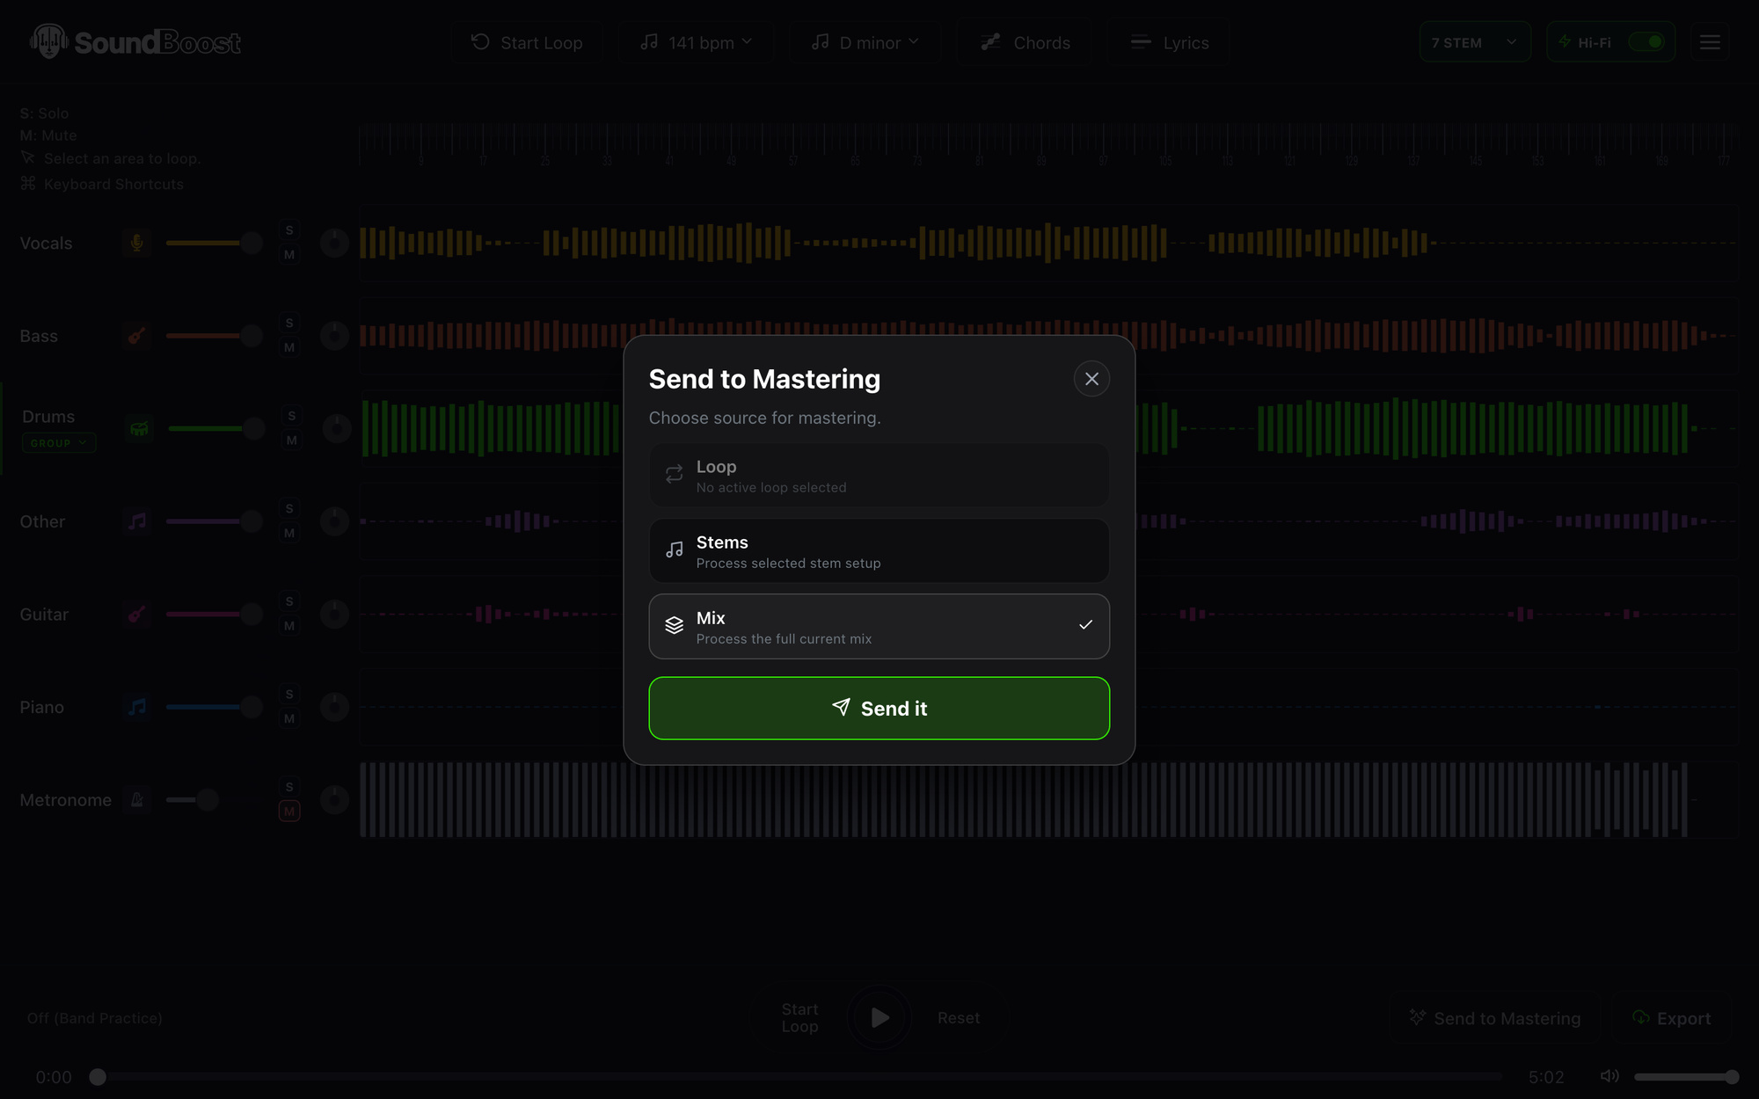1759x1099 pixels.
Task: Click the Off (Band Practice) label
Action: click(x=95, y=1018)
